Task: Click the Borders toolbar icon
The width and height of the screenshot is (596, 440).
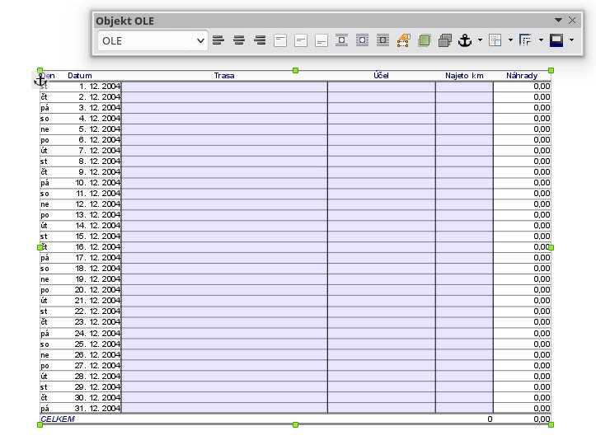Action: coord(495,40)
